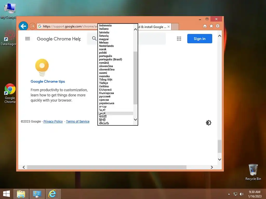
Task: Click the horizontal scrollbar thumb
Action: click(107, 167)
